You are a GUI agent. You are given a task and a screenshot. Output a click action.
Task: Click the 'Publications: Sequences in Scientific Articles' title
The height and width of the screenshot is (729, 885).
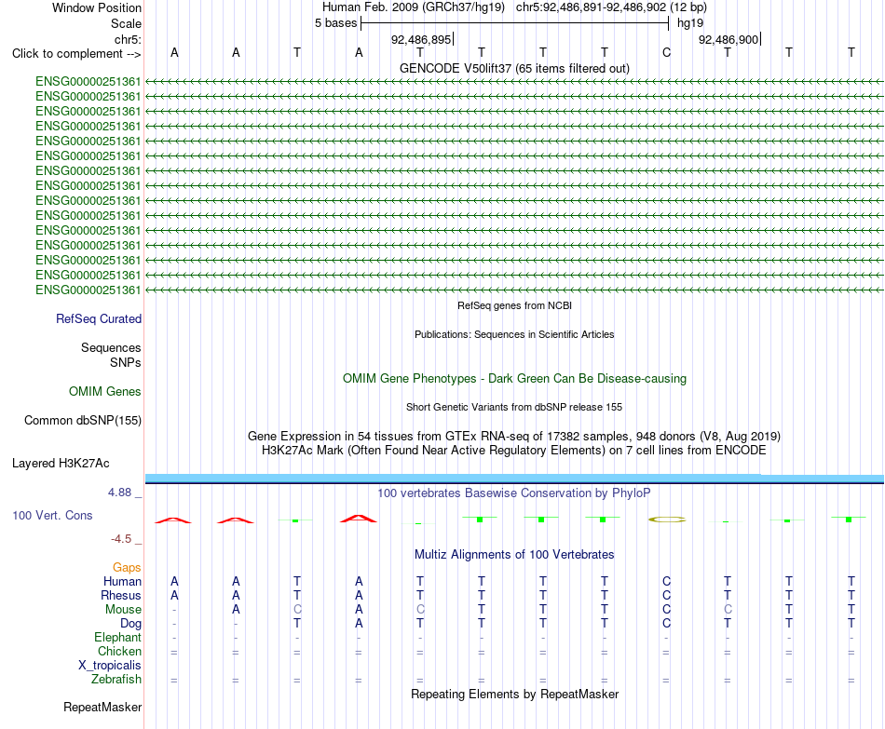[x=514, y=334]
